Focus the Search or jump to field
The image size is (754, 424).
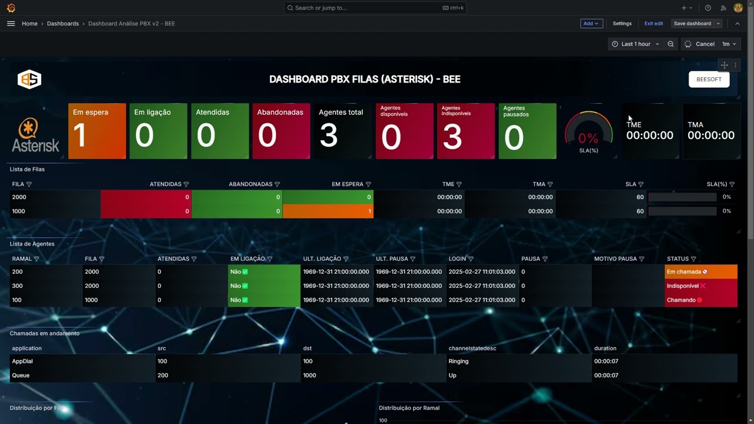[375, 8]
